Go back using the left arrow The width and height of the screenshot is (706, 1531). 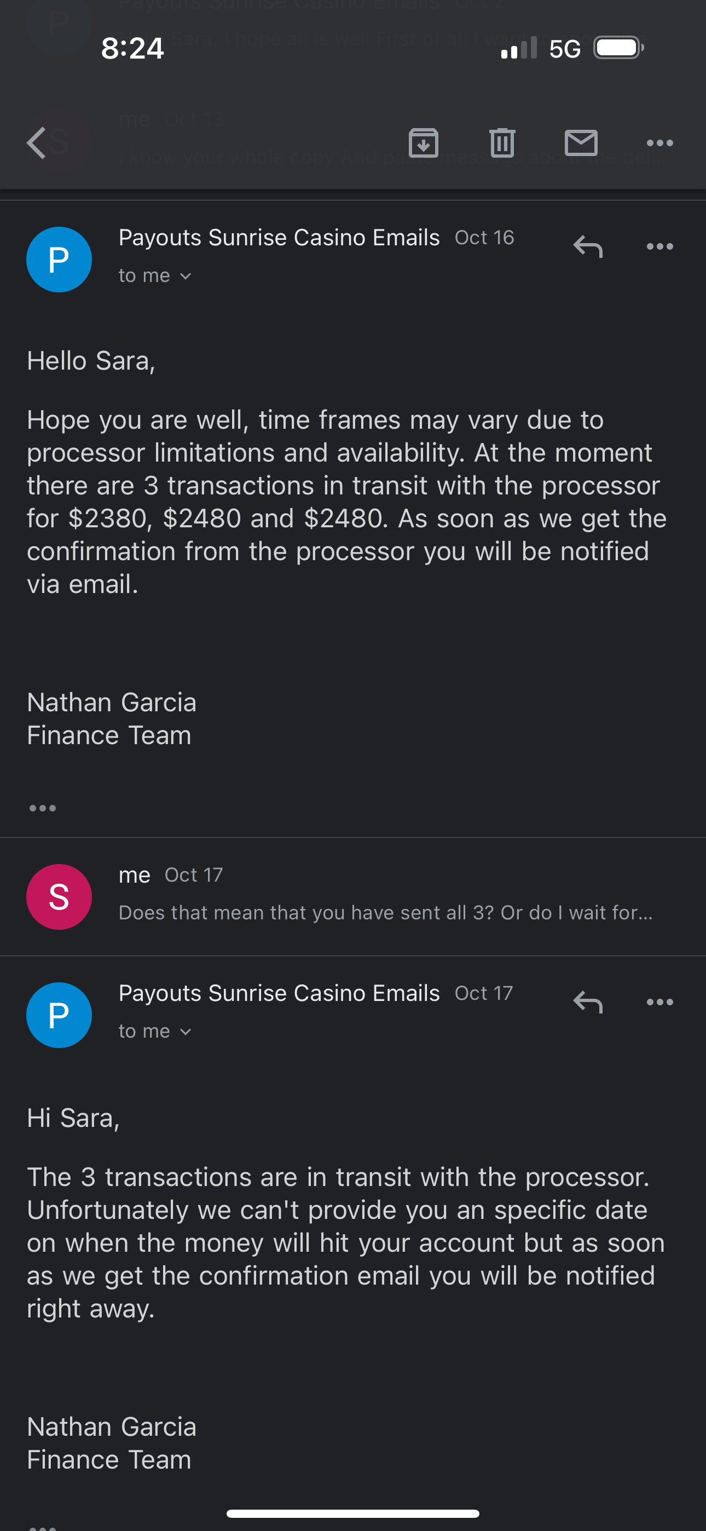click(37, 142)
